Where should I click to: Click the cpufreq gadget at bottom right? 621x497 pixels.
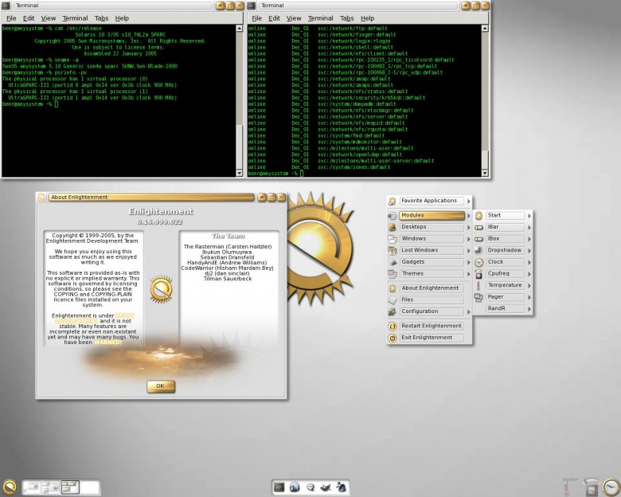pyautogui.click(x=592, y=487)
